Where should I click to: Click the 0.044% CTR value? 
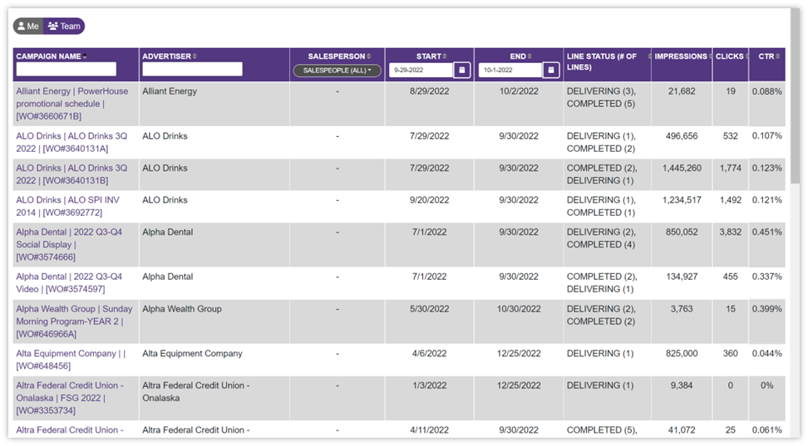coord(766,354)
